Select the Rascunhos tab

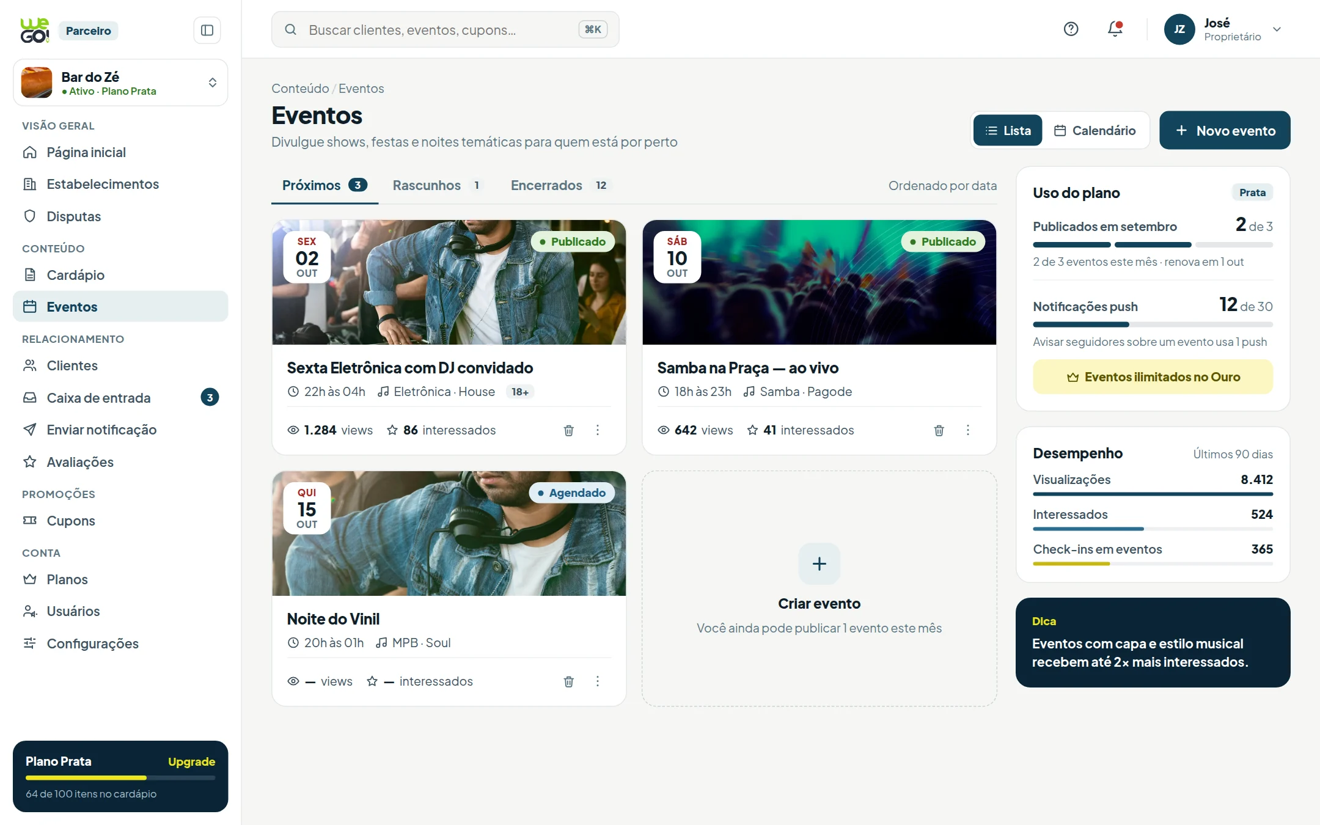(x=438, y=185)
